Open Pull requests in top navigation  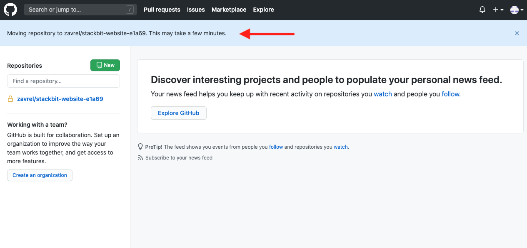point(162,10)
